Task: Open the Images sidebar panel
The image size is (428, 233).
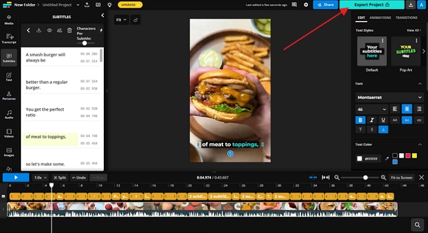Action: 9,152
